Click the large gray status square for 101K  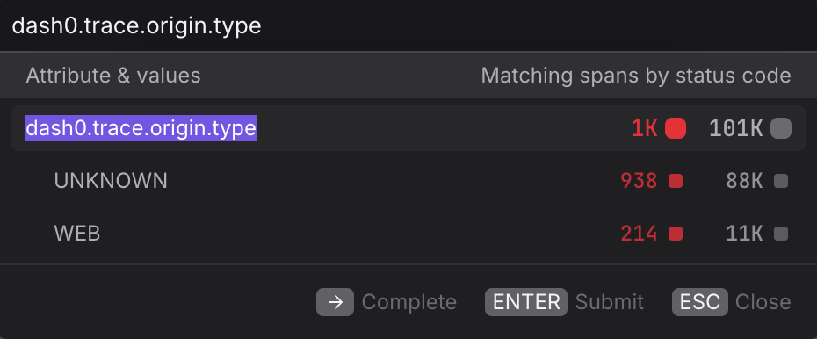click(x=780, y=128)
